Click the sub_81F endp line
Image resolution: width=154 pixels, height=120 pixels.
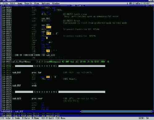tap(24, 86)
